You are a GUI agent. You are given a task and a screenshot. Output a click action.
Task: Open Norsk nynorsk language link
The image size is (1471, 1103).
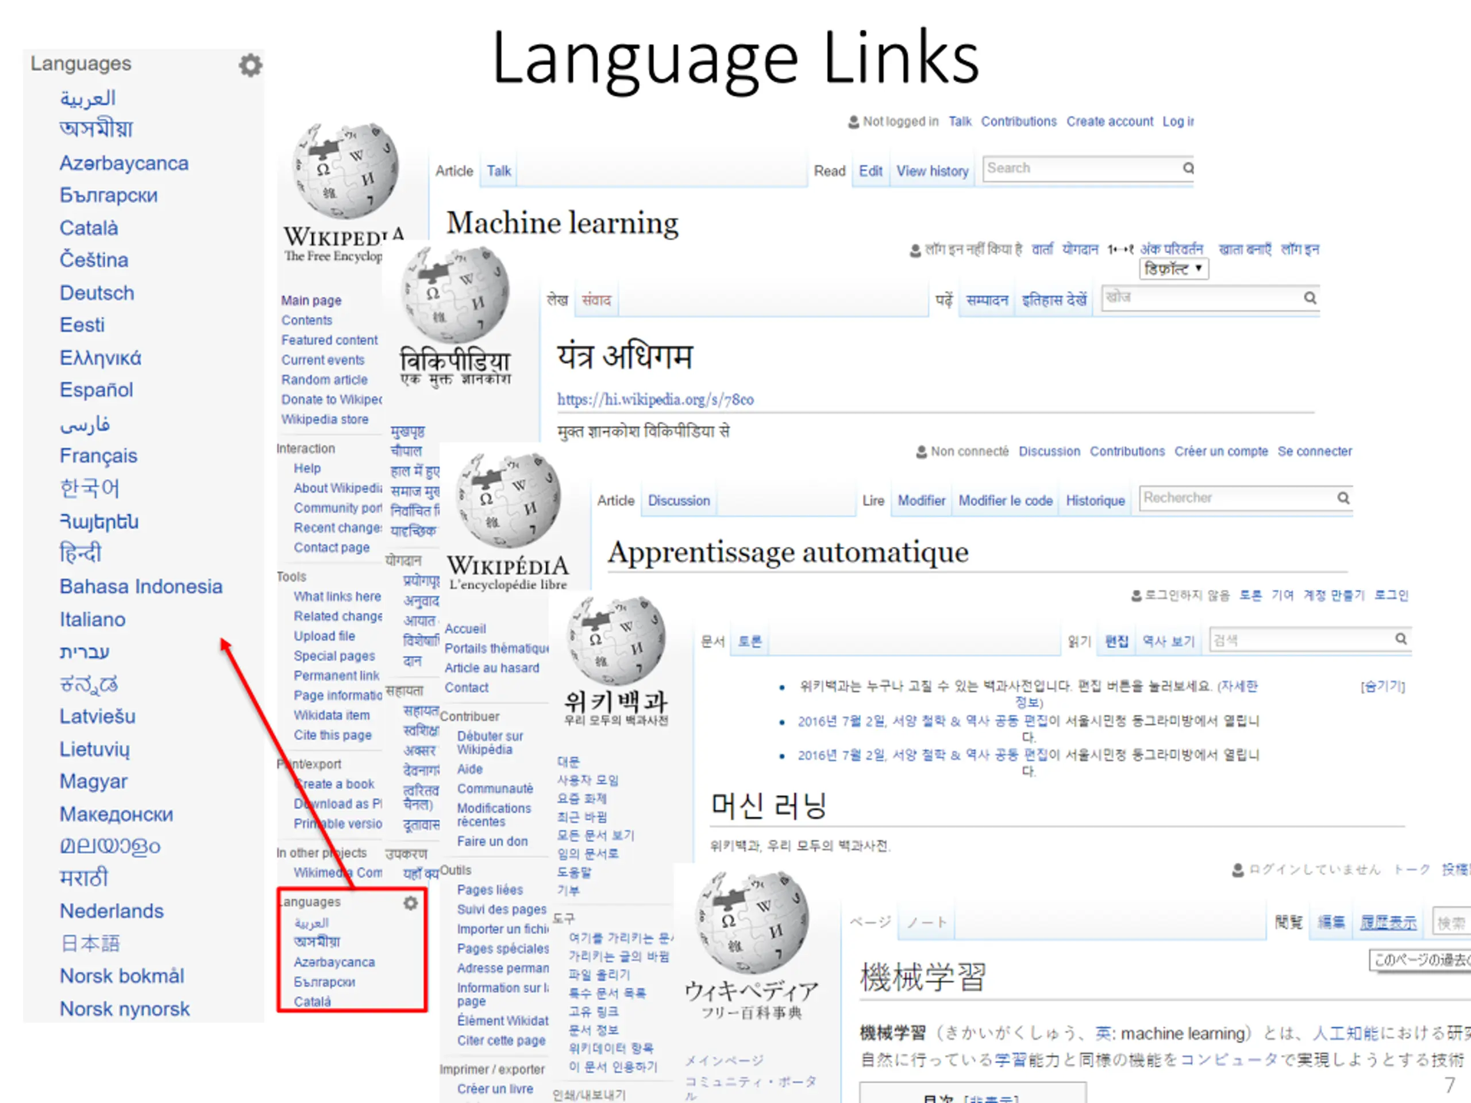tap(124, 1009)
